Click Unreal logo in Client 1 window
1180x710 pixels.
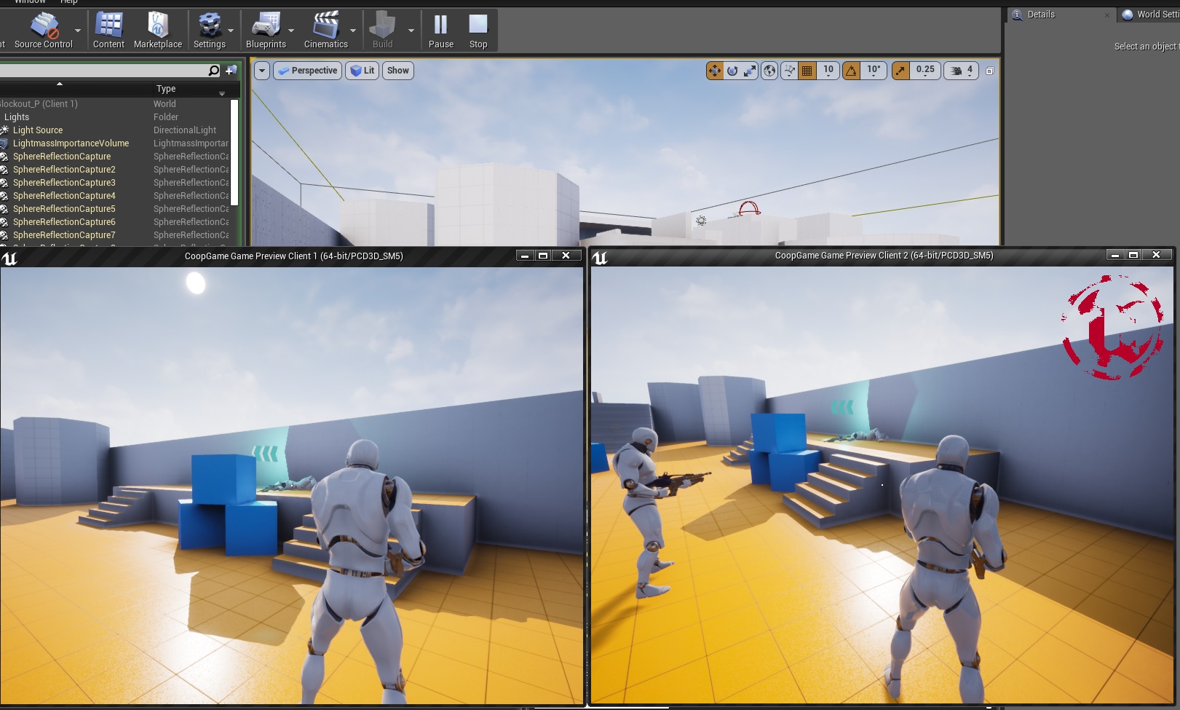click(9, 258)
